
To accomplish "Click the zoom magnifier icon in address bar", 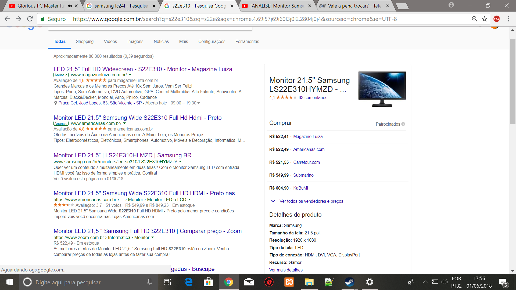I will coord(475,19).
